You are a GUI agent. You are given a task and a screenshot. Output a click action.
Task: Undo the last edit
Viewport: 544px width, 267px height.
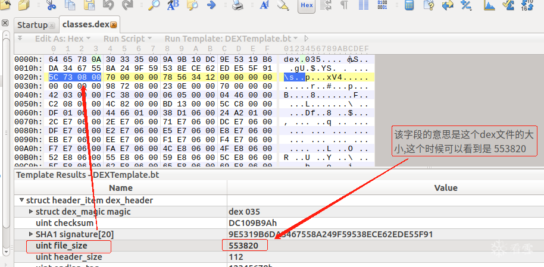click(x=108, y=5)
